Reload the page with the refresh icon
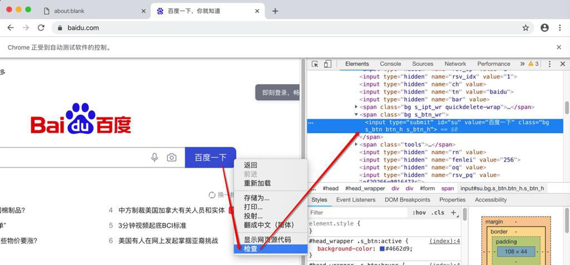The width and height of the screenshot is (570, 265). [x=41, y=28]
